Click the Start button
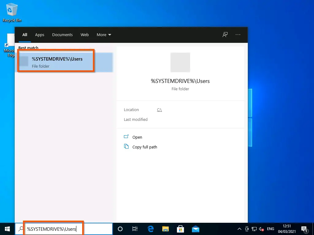The image size is (314, 235). pos(7,229)
